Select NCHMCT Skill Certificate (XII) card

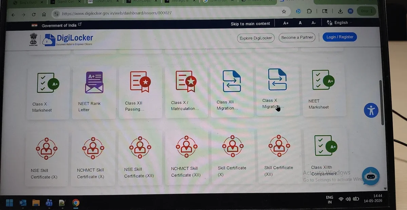186,157
